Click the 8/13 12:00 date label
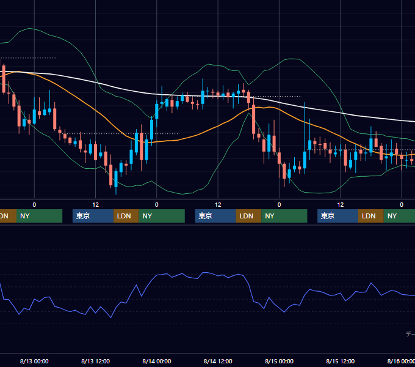 (x=95, y=361)
